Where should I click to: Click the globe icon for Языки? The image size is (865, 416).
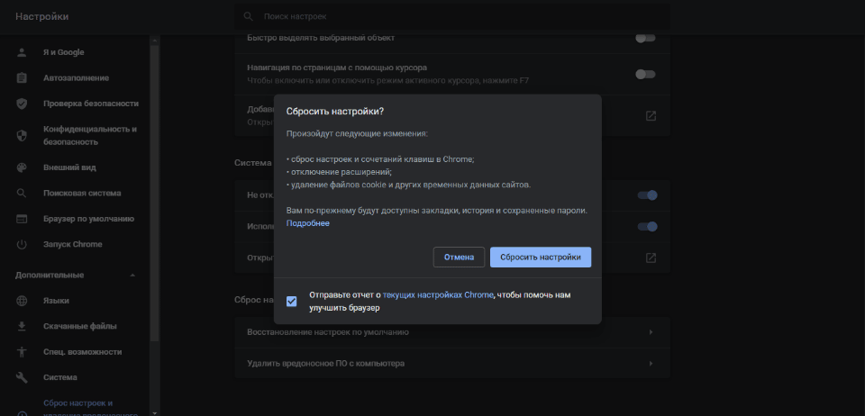(x=22, y=301)
